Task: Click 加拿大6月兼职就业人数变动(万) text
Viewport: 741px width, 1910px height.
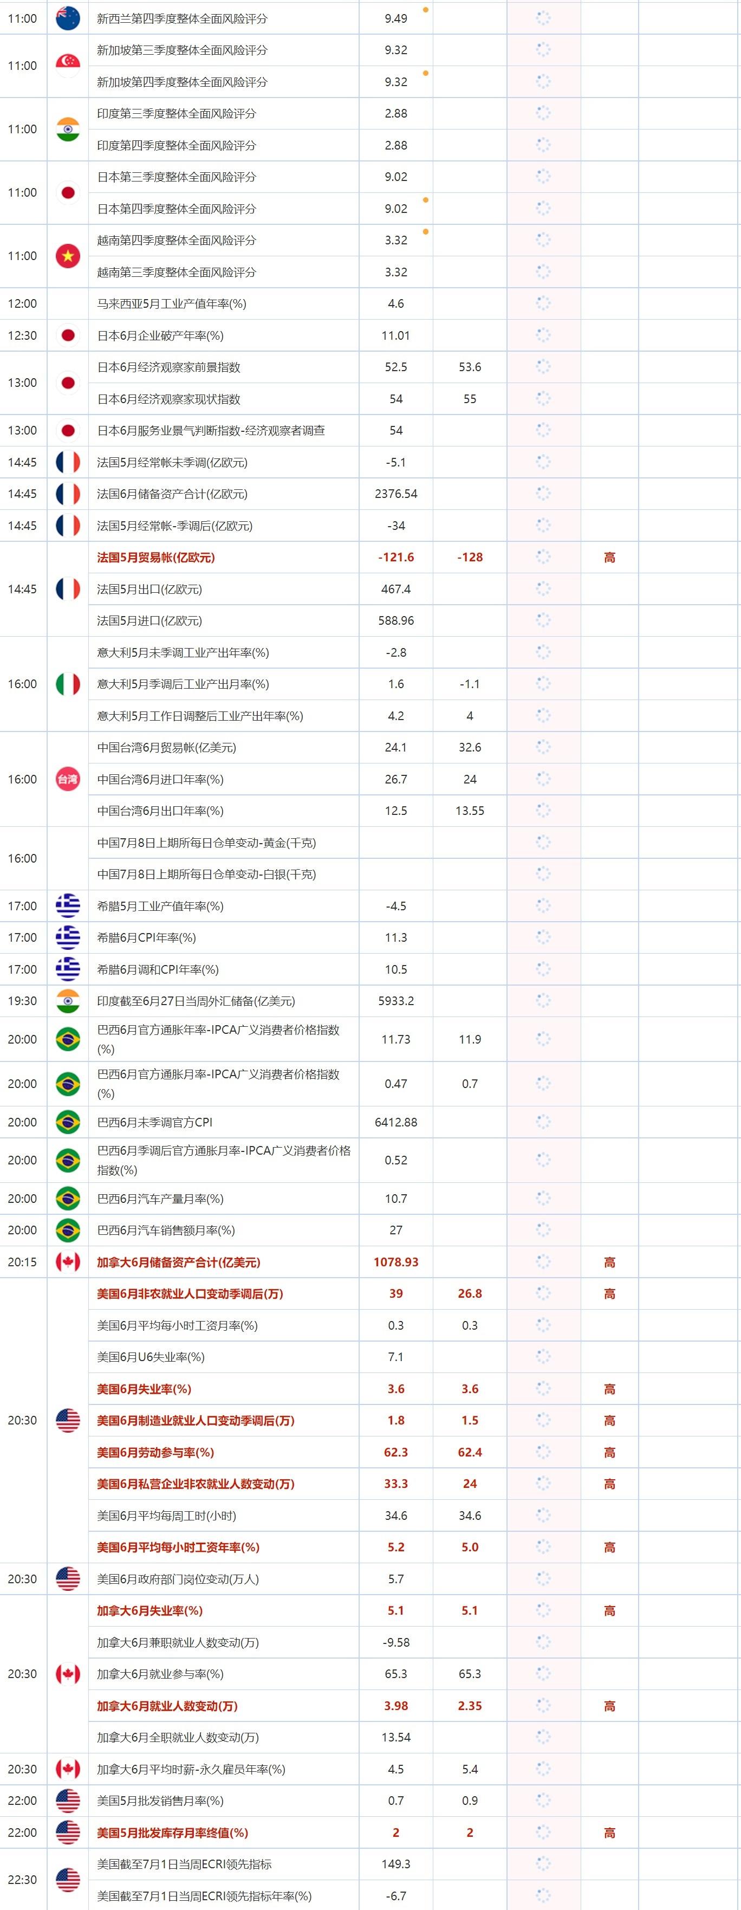Action: (178, 1642)
